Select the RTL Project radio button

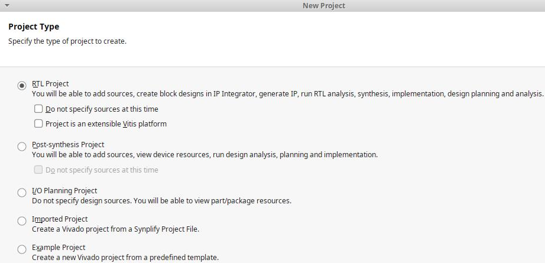coord(22,86)
